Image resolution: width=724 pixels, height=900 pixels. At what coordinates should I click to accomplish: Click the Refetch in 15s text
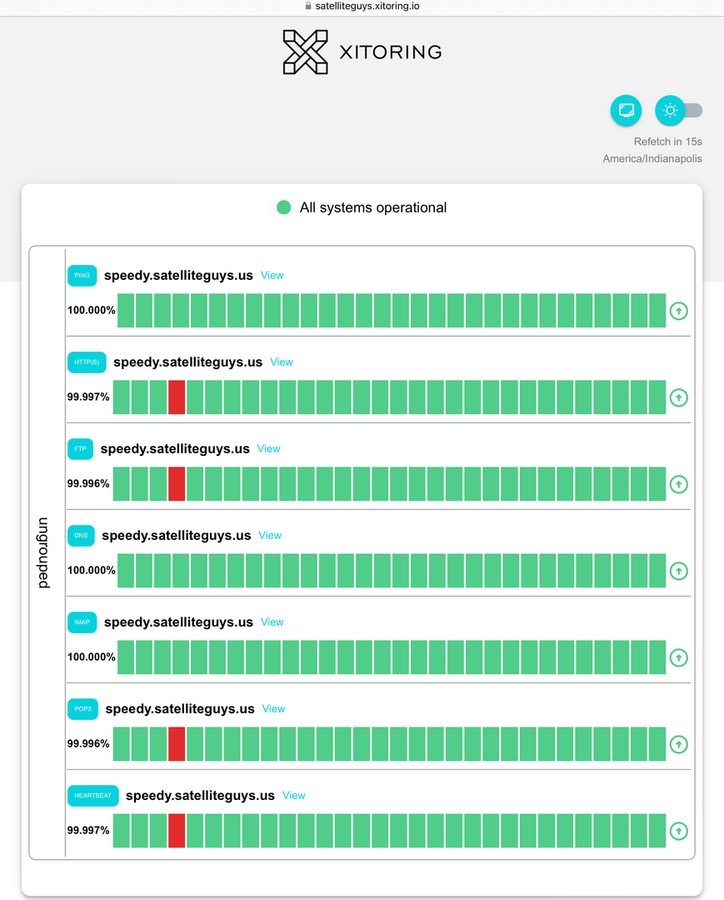pyautogui.click(x=668, y=142)
